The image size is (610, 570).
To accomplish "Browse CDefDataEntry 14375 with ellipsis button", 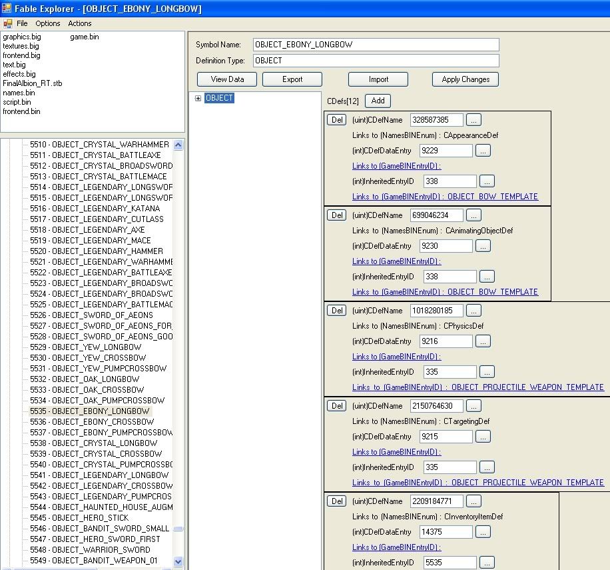I will pyautogui.click(x=483, y=532).
